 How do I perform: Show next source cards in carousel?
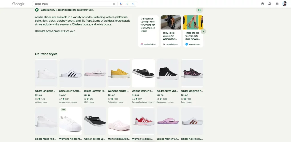(203, 31)
